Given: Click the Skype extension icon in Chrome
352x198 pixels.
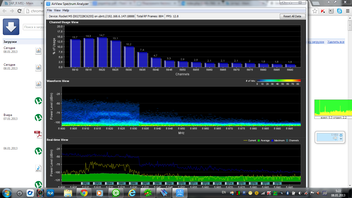Looking at the screenshot, I should pos(340,11).
